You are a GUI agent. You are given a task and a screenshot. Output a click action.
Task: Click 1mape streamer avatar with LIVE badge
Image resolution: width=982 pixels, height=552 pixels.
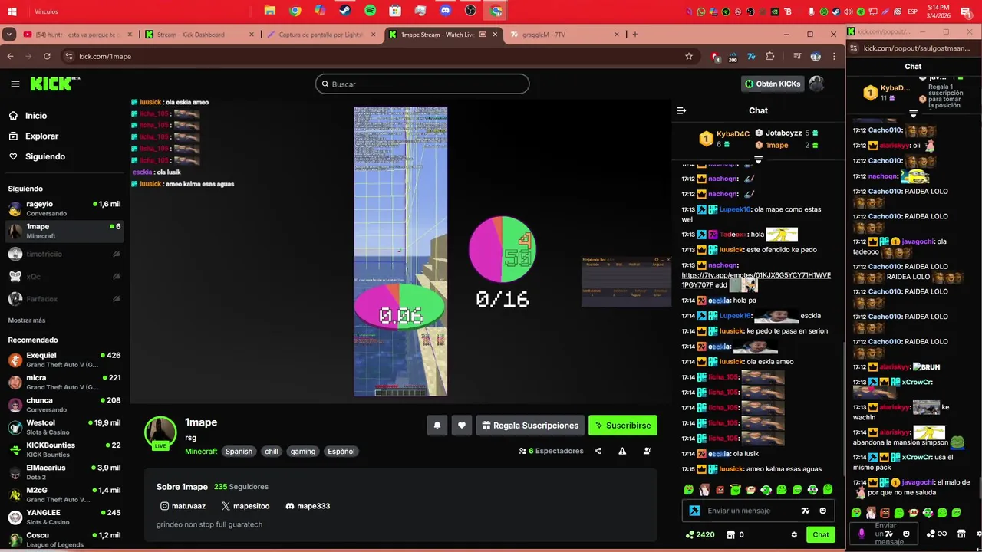pos(160,432)
